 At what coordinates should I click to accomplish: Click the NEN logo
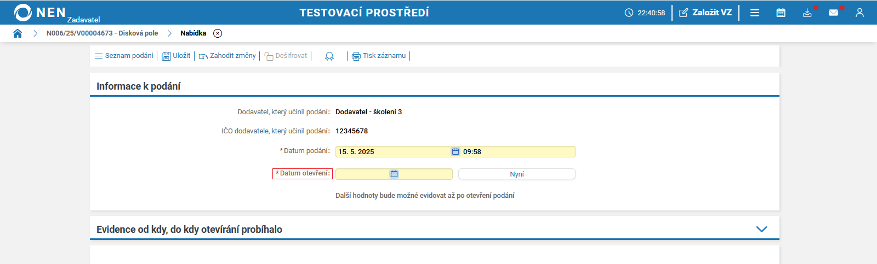40,12
